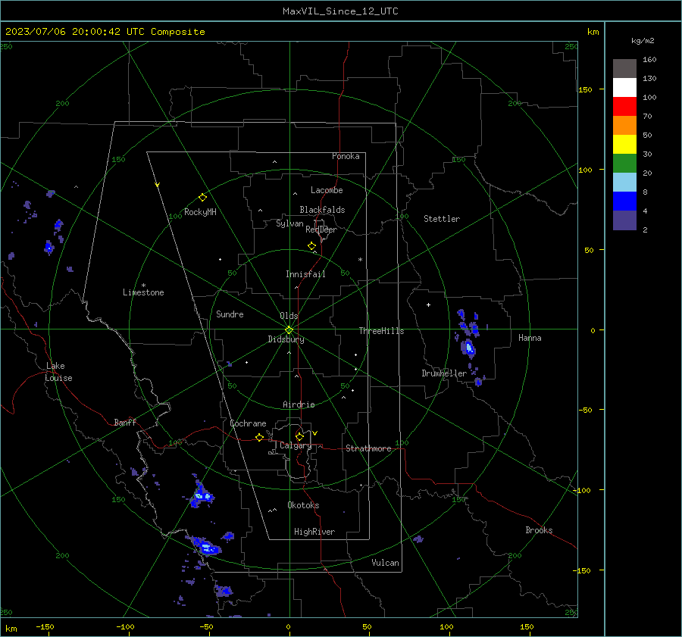This screenshot has height=637, width=682.
Task: Click the Calgary city label
Action: [296, 445]
